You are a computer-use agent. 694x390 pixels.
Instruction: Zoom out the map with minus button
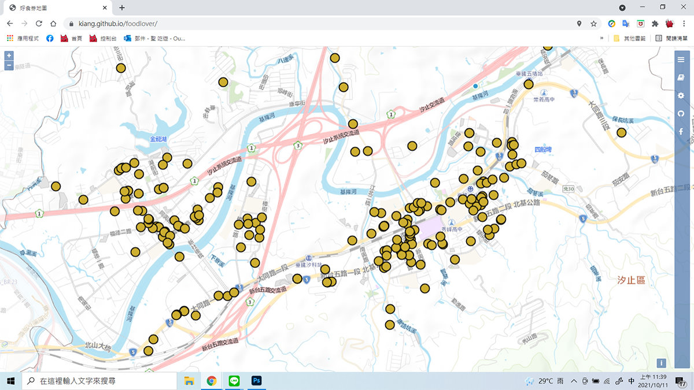click(x=9, y=65)
